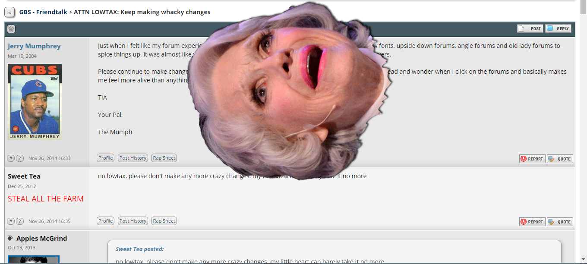
Task: Click the back arrow « breadcrumb button
Action: coord(9,13)
